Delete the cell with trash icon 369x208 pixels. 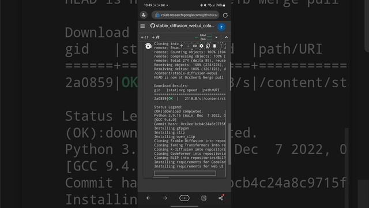point(214,46)
